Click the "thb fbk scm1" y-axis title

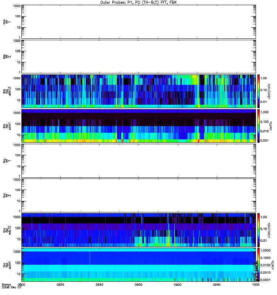click(7, 126)
